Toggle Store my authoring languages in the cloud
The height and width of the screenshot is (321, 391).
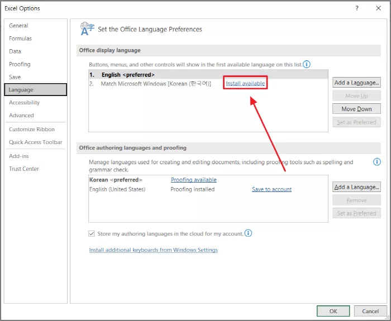click(92, 233)
